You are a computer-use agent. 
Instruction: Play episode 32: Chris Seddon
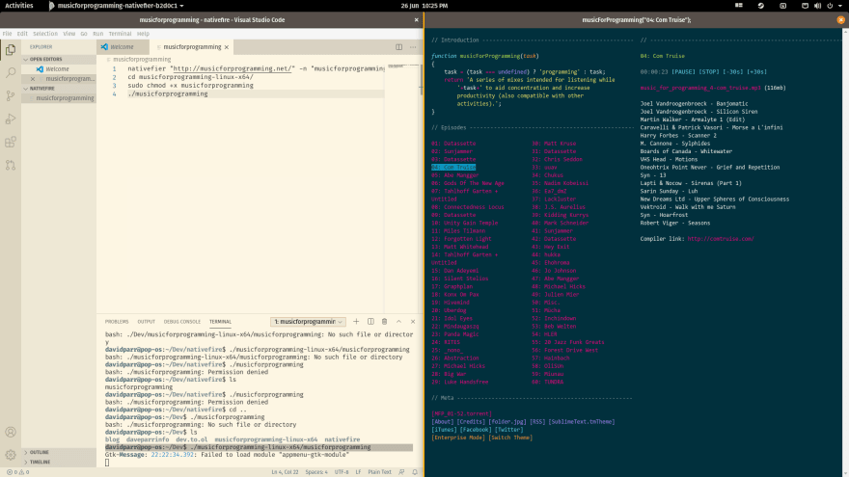click(x=558, y=160)
